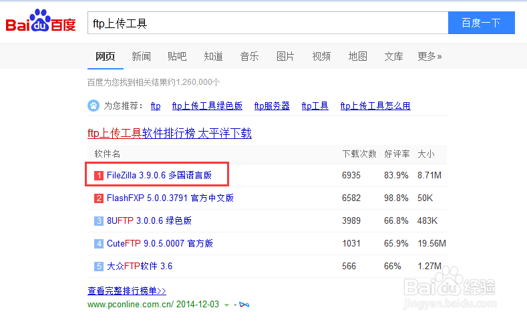The image size is (527, 322).
Task: Click the Baidu logo
Action: 41,21
